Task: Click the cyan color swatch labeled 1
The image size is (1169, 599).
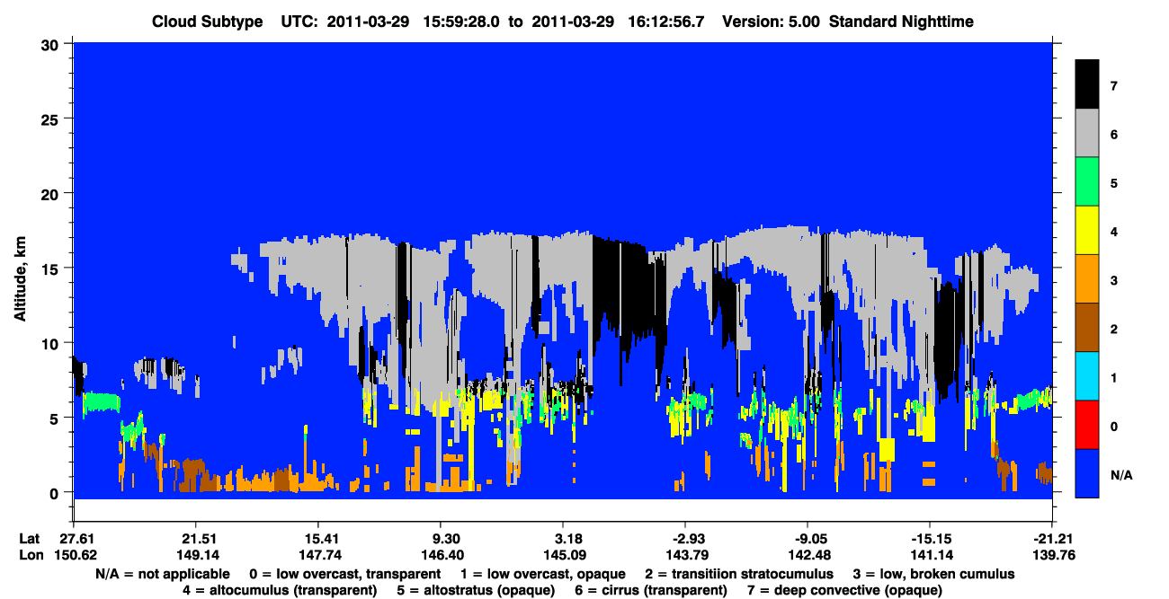Action: coord(1087,376)
